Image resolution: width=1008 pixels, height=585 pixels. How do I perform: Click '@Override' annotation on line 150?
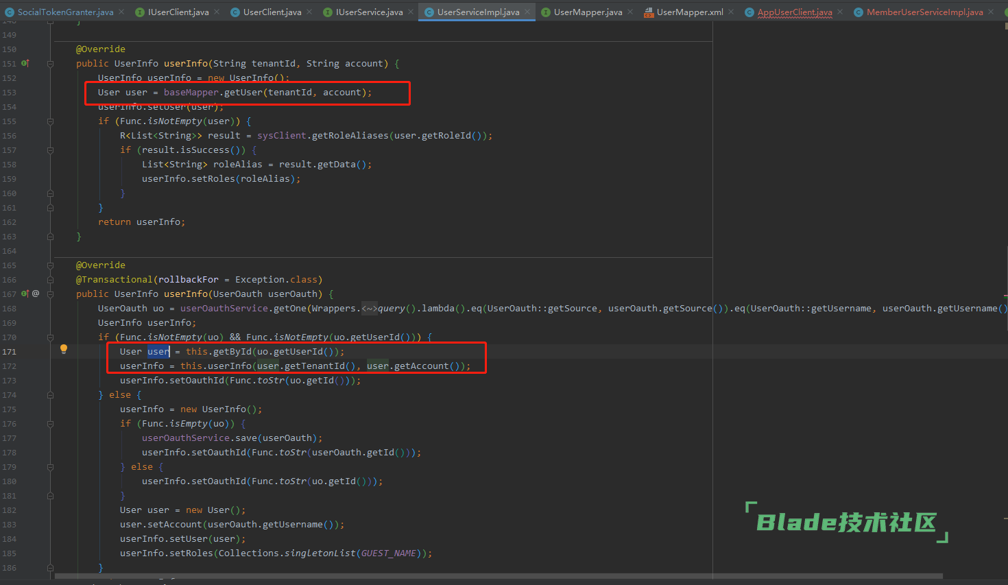tap(101, 49)
